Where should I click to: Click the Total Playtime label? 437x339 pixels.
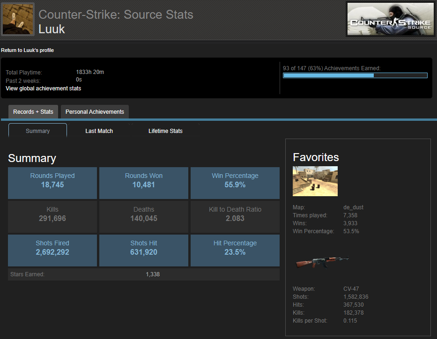coord(24,73)
